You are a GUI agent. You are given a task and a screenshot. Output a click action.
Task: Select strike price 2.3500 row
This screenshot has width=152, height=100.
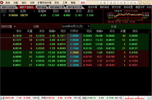tap(74, 65)
